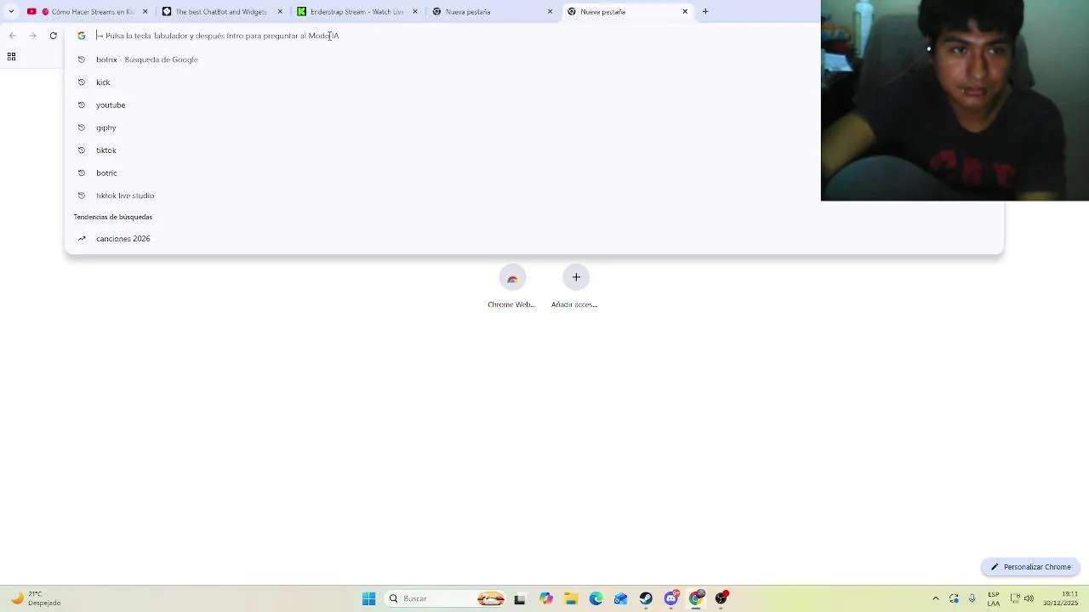Screen dimensions: 1089x612
Task: Open the Chrome Web Store shortcut
Action: [511, 287]
